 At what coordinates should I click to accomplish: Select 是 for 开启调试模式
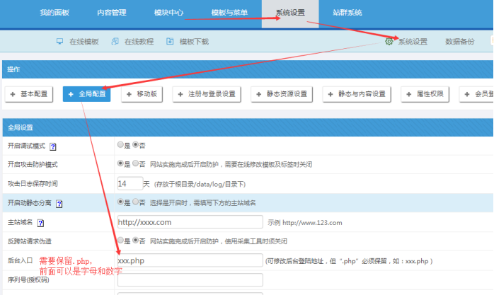[119, 145]
